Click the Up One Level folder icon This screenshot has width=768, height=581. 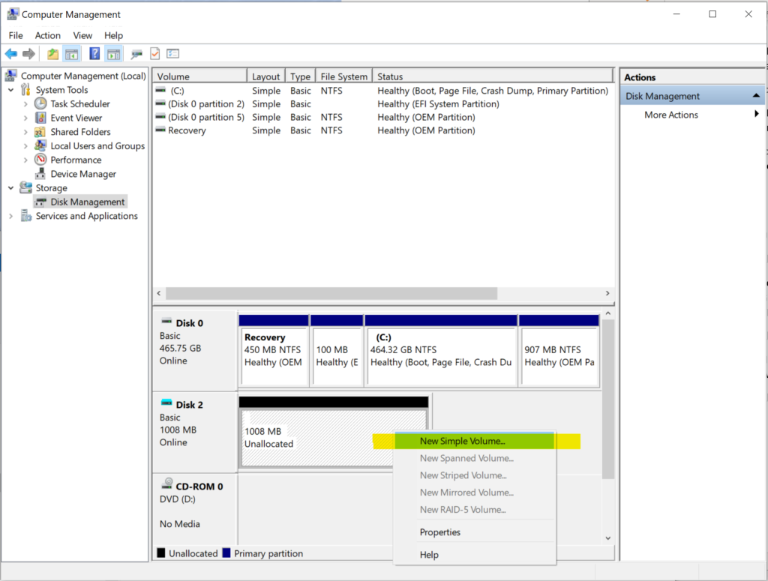pyautogui.click(x=52, y=54)
